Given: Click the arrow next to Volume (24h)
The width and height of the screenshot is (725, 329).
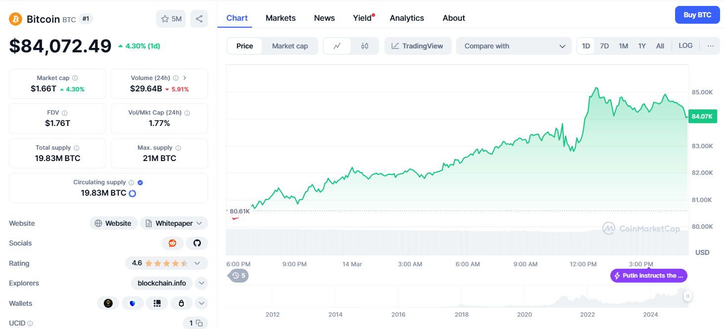Looking at the screenshot, I should (185, 78).
